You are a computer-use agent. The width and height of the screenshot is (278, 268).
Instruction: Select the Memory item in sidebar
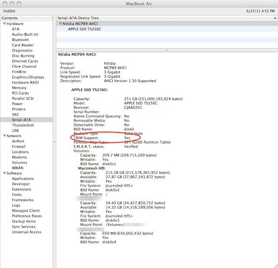(x=19, y=88)
